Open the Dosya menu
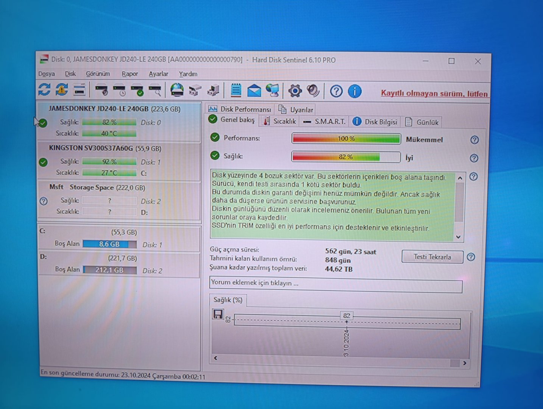Image resolution: width=543 pixels, height=409 pixels. pos(47,74)
